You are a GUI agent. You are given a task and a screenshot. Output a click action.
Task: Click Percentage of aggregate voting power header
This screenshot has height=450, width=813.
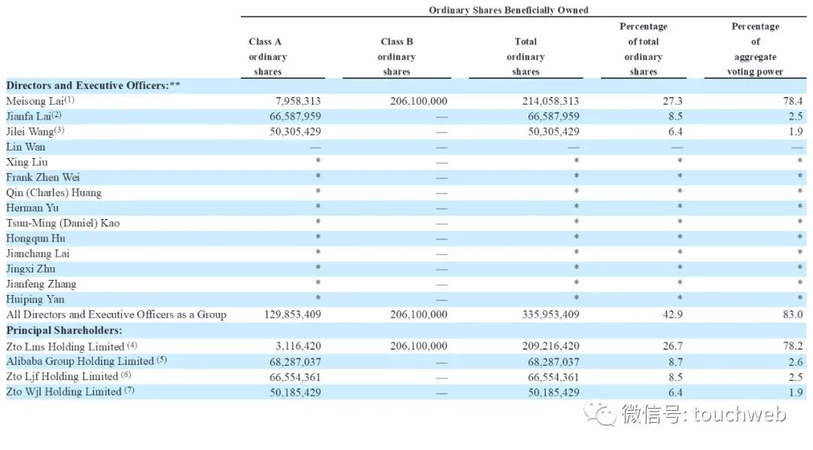[x=756, y=49]
